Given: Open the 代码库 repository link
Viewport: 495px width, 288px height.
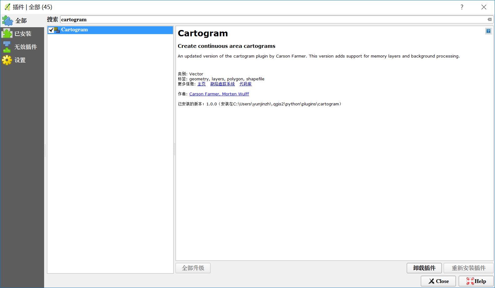Looking at the screenshot, I should (245, 84).
